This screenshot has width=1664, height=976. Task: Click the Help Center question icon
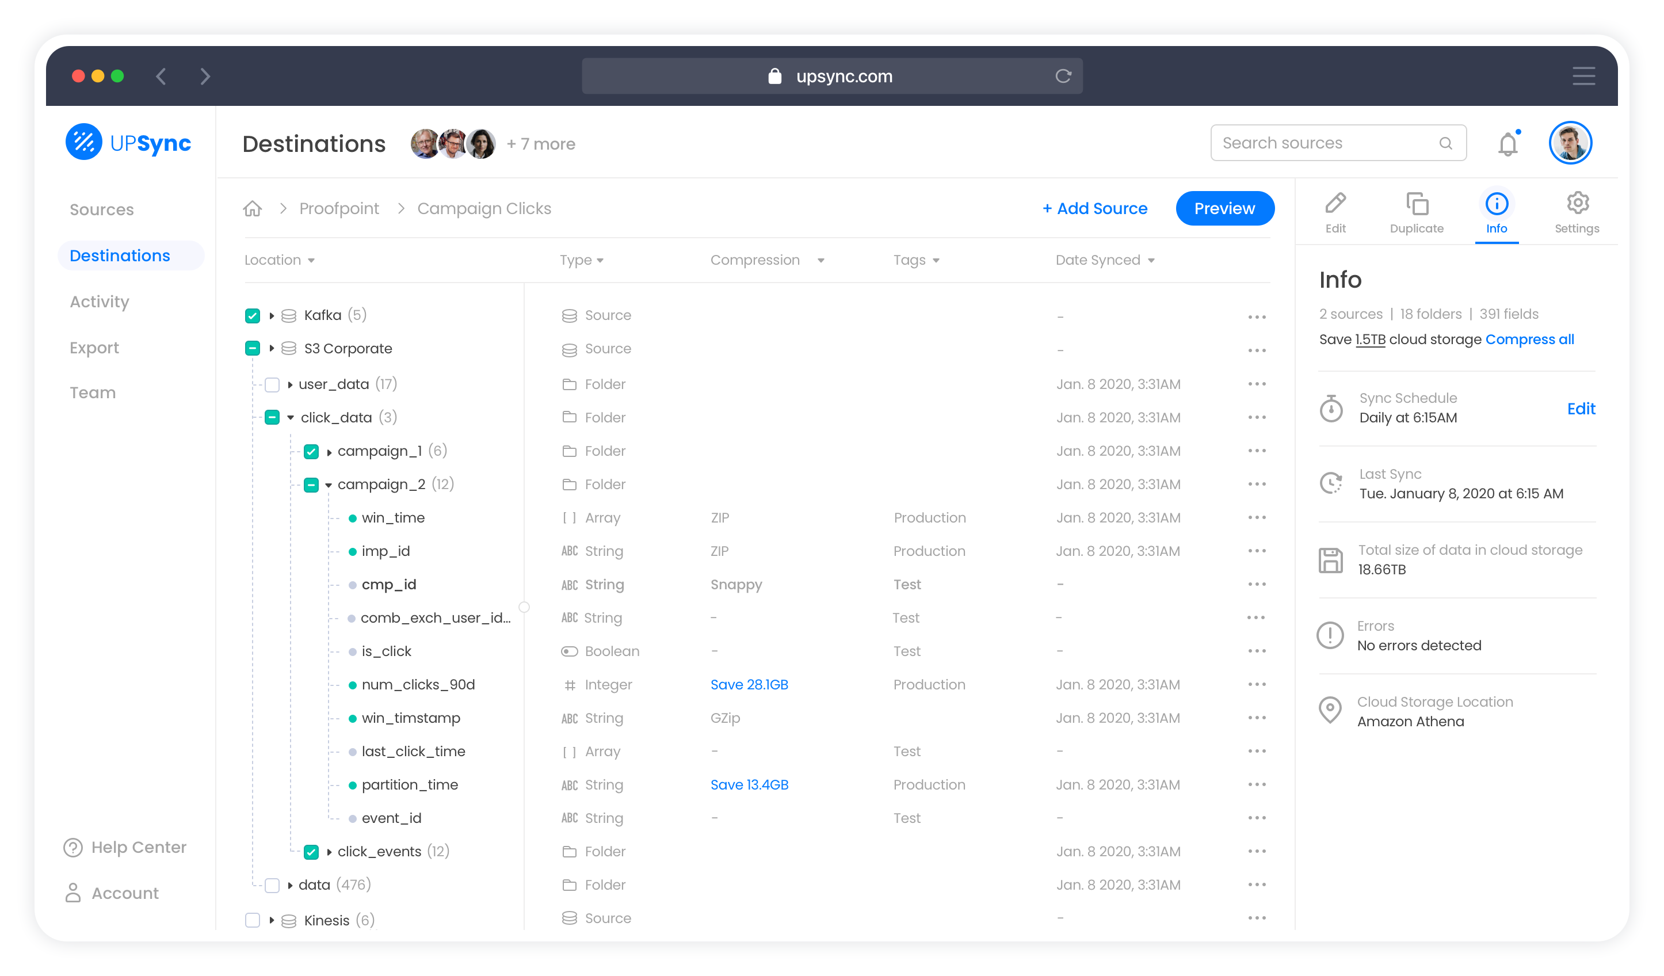pyautogui.click(x=72, y=847)
